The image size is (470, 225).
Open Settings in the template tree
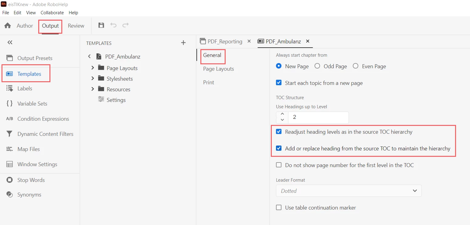pos(116,100)
